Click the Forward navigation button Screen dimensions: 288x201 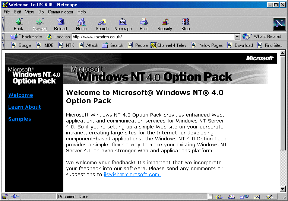(x=39, y=24)
